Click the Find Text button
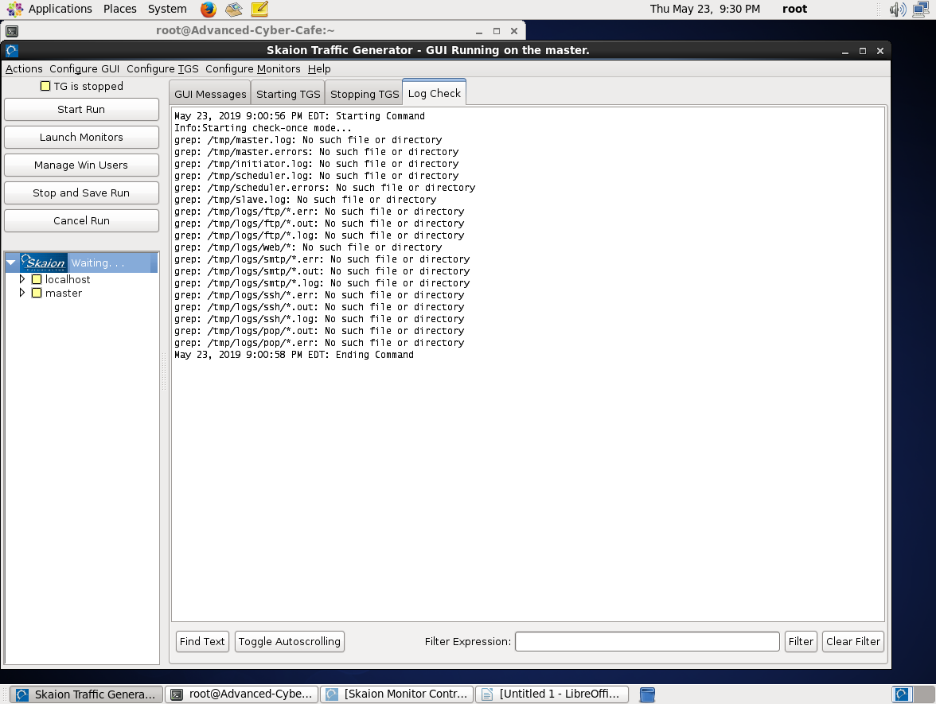The width and height of the screenshot is (936, 704). coord(202,641)
